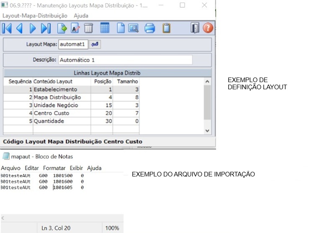Print with the printer icon
Screen dimensions: 335x233
(149, 28)
